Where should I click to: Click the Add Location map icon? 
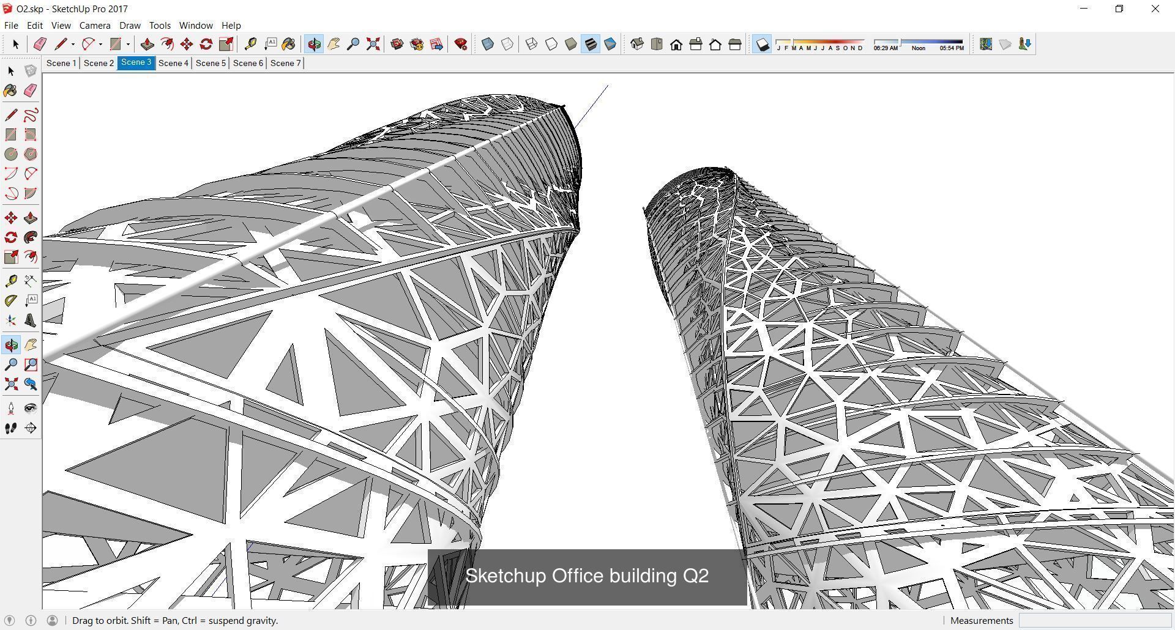coord(986,44)
